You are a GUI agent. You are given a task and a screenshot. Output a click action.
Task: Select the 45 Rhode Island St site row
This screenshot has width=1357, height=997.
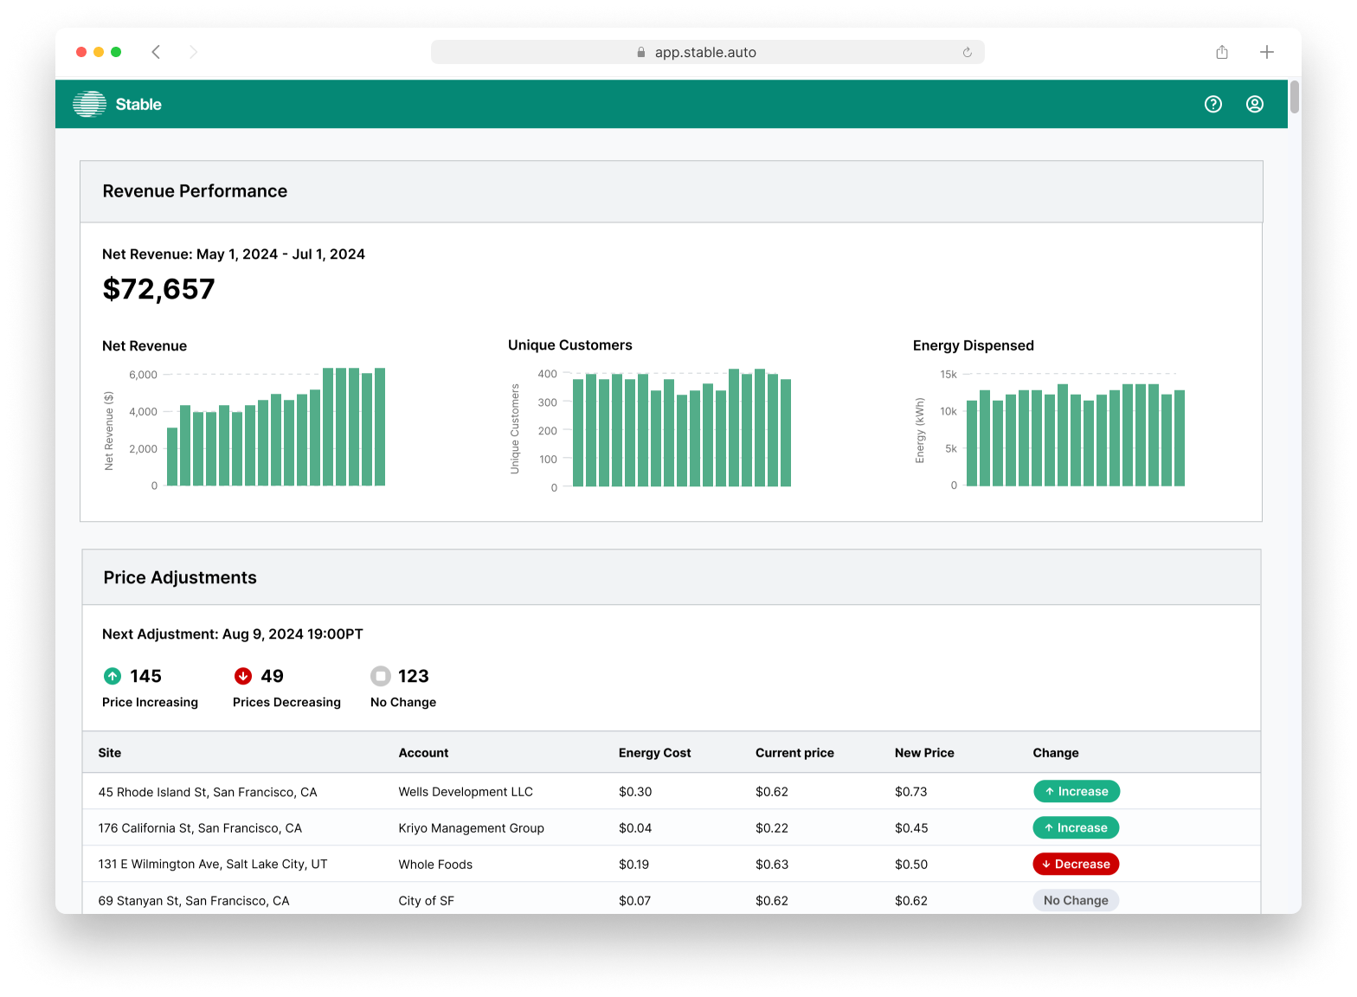coord(208,792)
